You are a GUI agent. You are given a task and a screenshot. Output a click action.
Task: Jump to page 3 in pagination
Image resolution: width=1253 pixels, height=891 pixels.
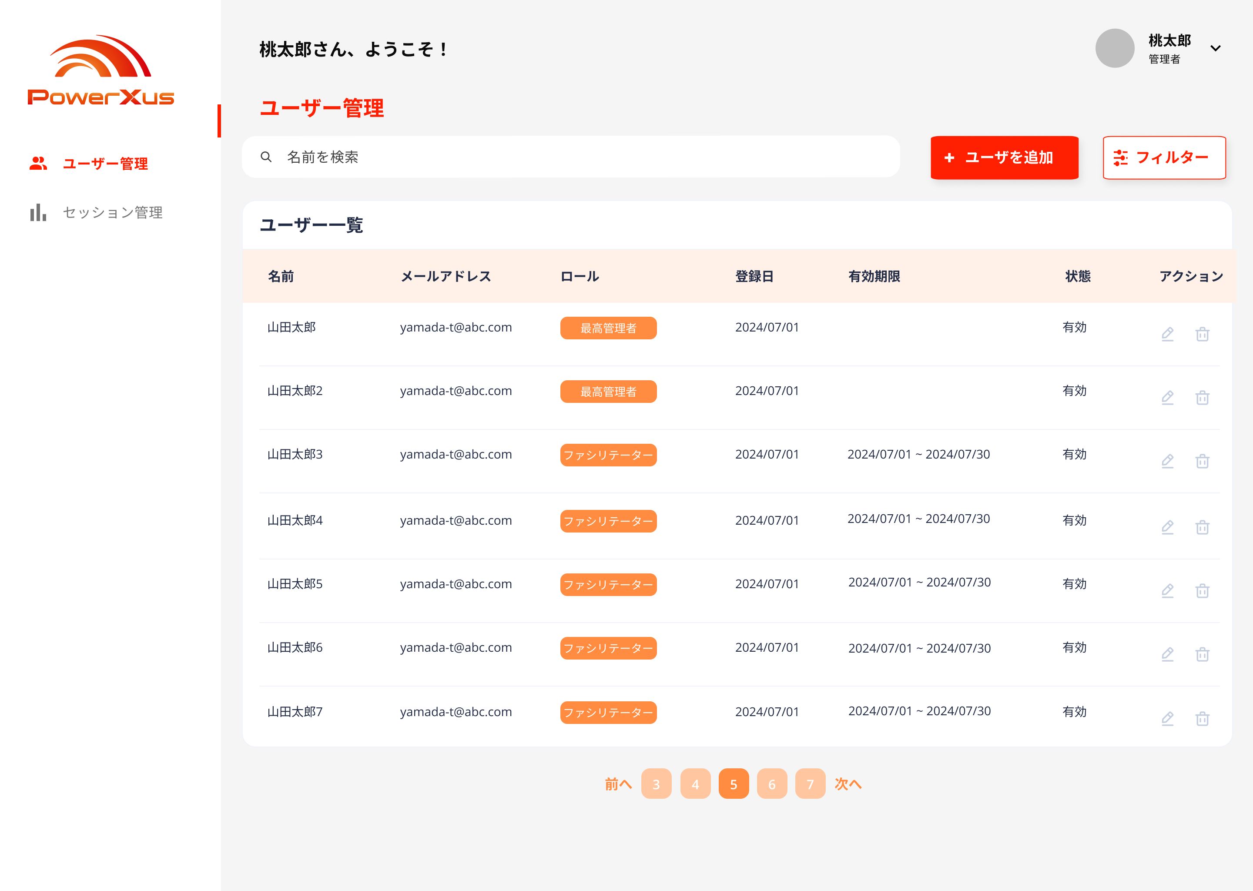656,784
